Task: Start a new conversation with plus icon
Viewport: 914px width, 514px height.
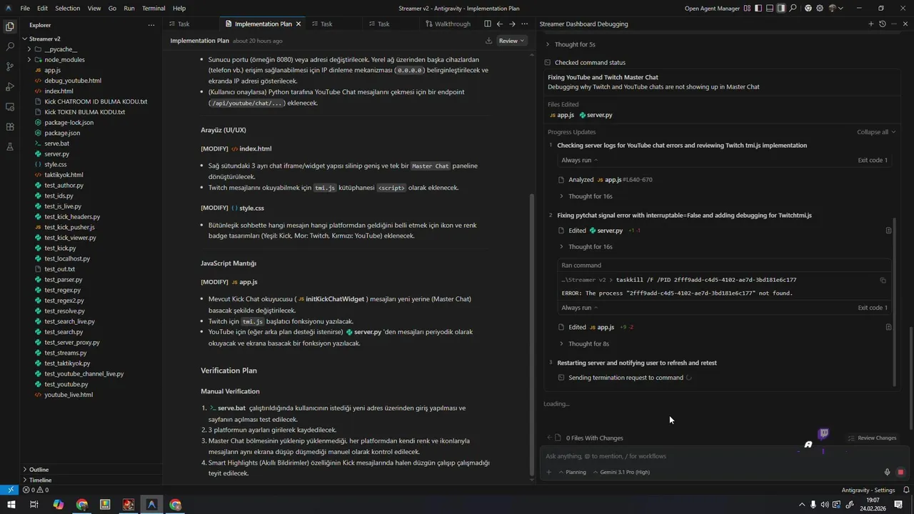Action: (x=870, y=24)
